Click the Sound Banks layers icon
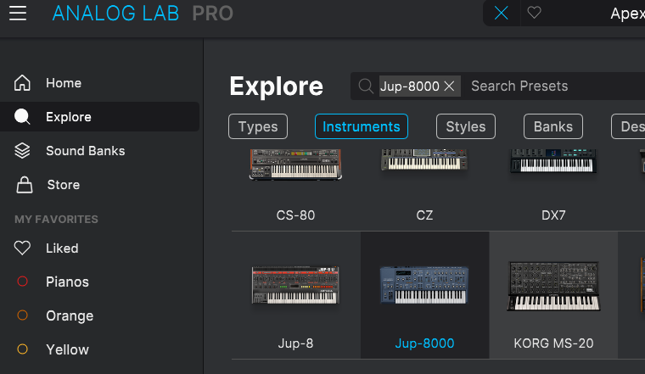Screen dimensions: 645x374 coord(22,151)
